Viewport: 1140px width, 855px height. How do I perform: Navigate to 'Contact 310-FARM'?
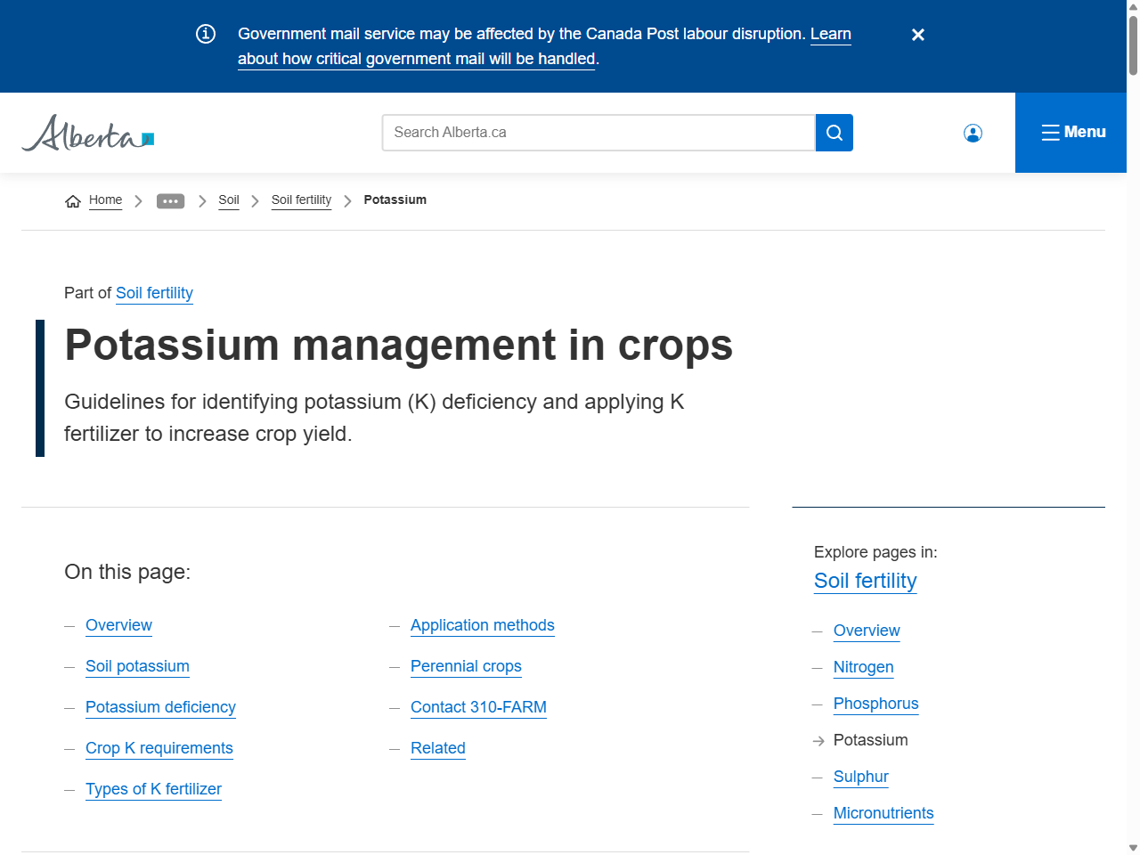[x=478, y=707]
